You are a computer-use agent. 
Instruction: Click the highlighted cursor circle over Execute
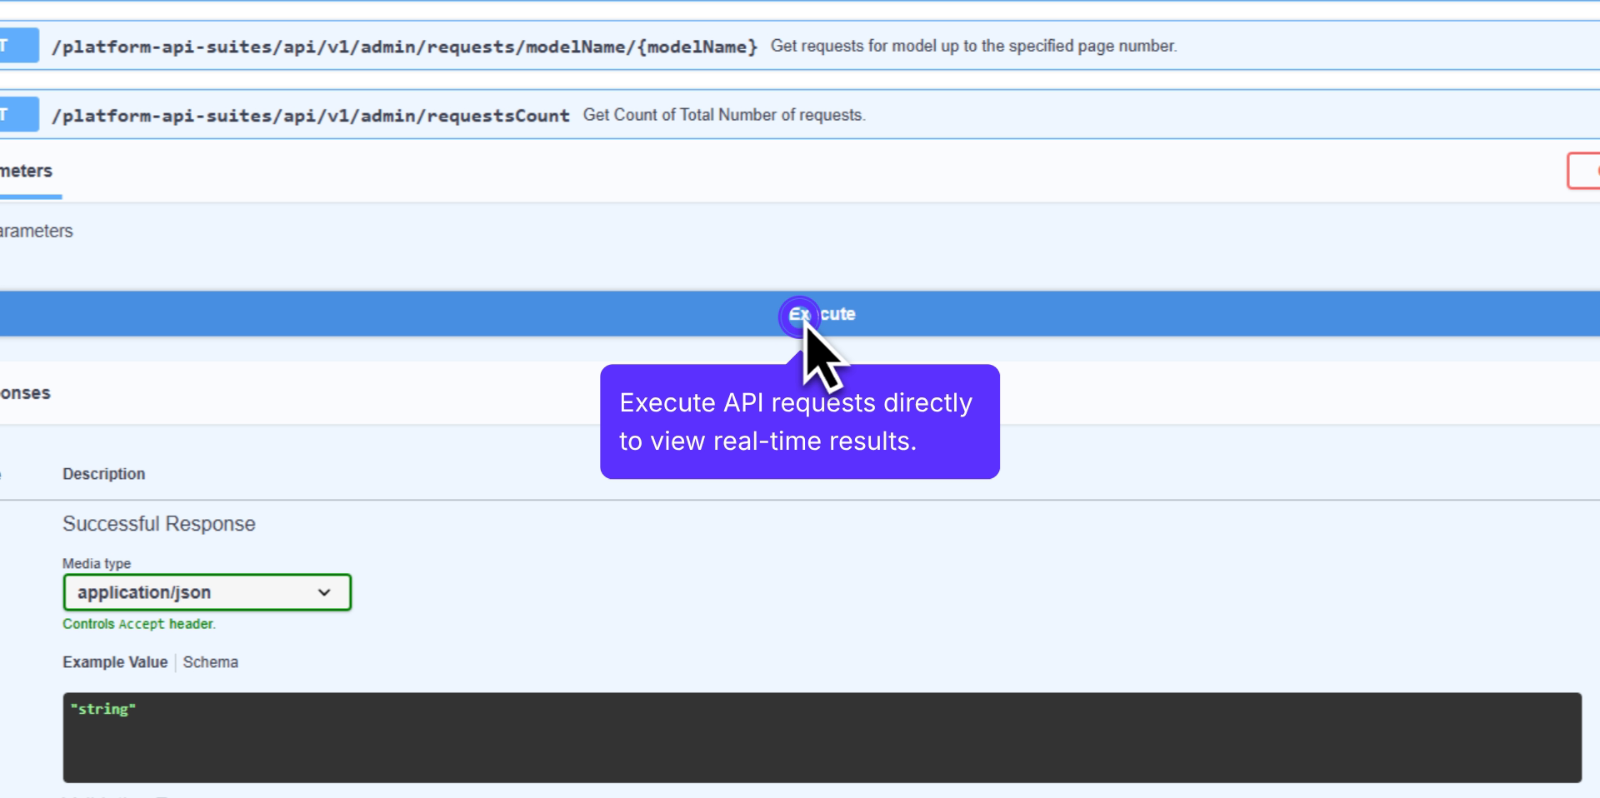[800, 316]
